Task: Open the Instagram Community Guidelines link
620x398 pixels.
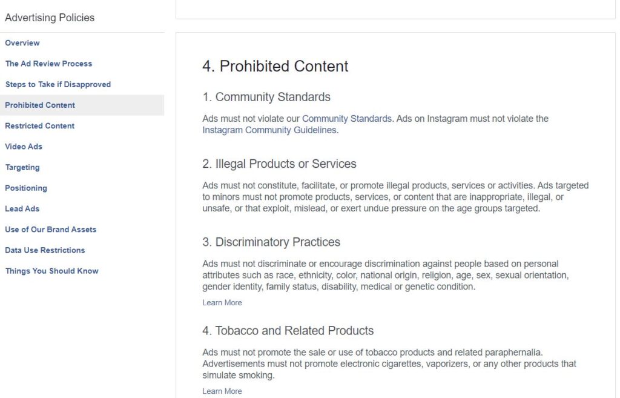Action: coord(270,130)
